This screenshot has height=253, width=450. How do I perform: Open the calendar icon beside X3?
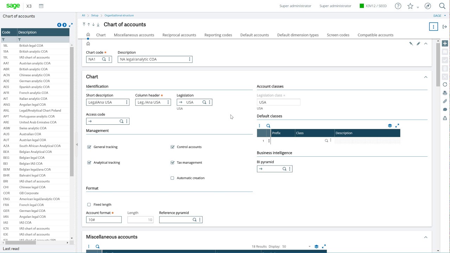[x=41, y=6]
